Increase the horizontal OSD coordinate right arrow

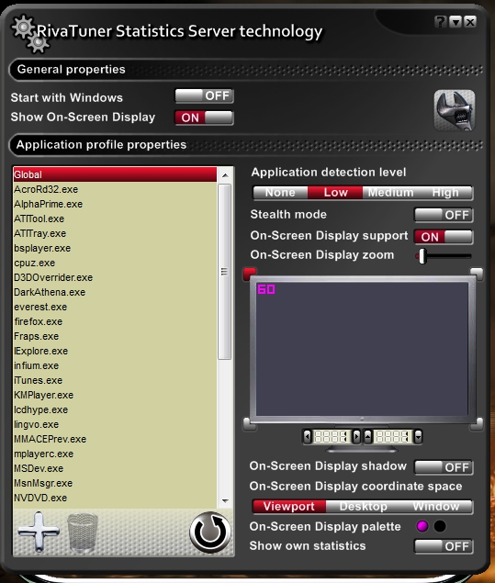tap(356, 436)
